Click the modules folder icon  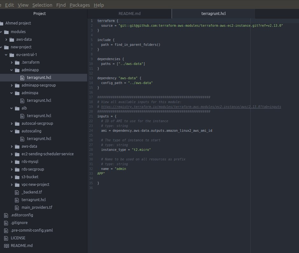click(x=6, y=32)
